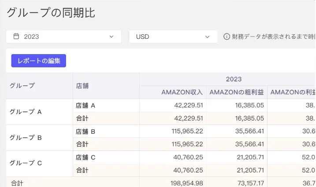Image resolution: width=316 pixels, height=187 pixels.
Task: Click the AMAZONの粗利益 column header
Action: pos(237,92)
